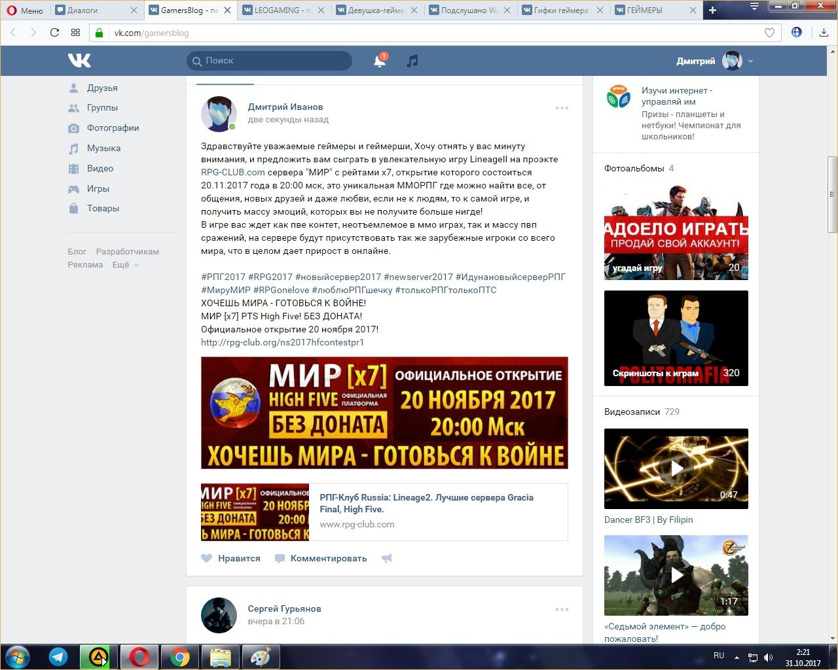Open the RPG-CLUB.com link in post
The height and width of the screenshot is (670, 838).
click(x=233, y=173)
